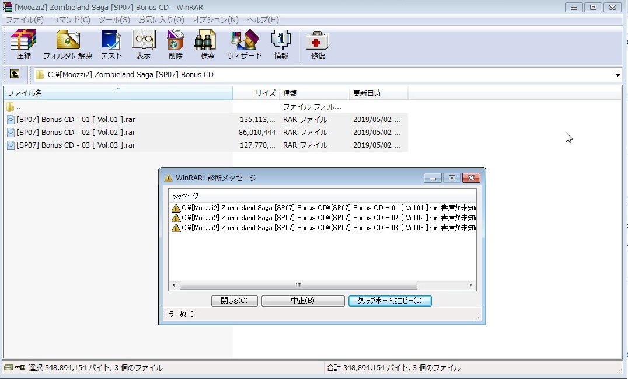Click the folder icon in the address bar
Viewport: 628px width, 379px height.
tap(40, 75)
